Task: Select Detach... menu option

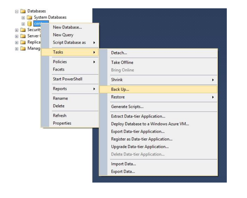Action: pyautogui.click(x=119, y=53)
